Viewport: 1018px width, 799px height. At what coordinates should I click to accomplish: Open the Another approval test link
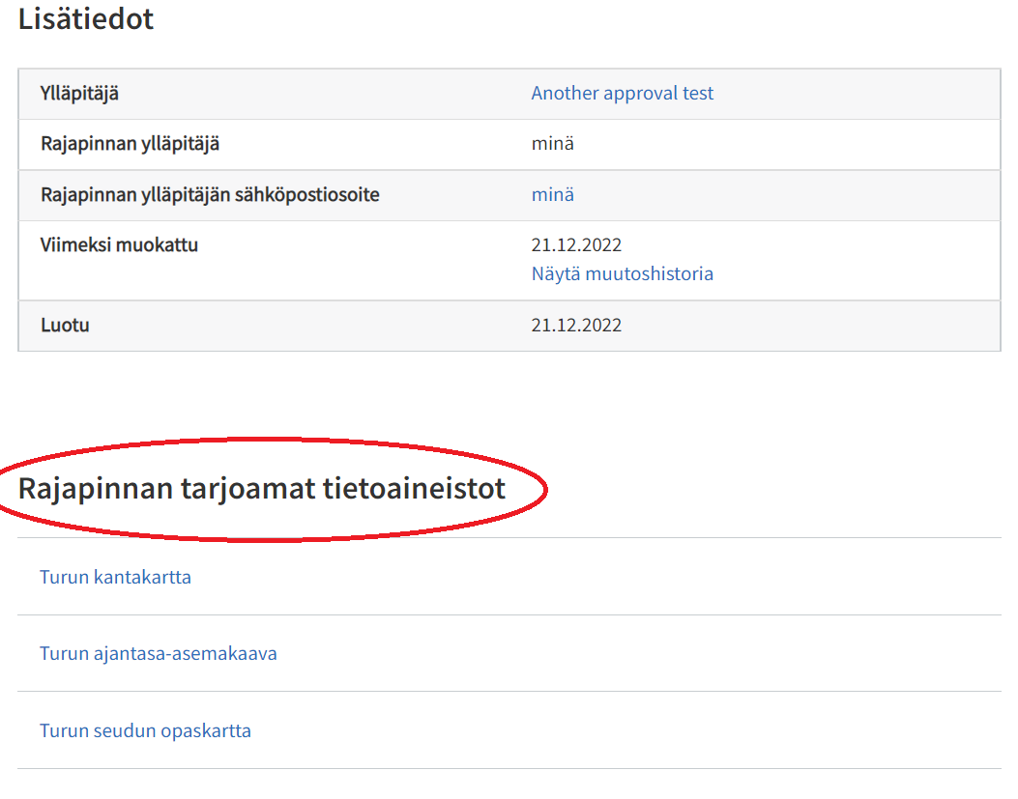(x=622, y=93)
